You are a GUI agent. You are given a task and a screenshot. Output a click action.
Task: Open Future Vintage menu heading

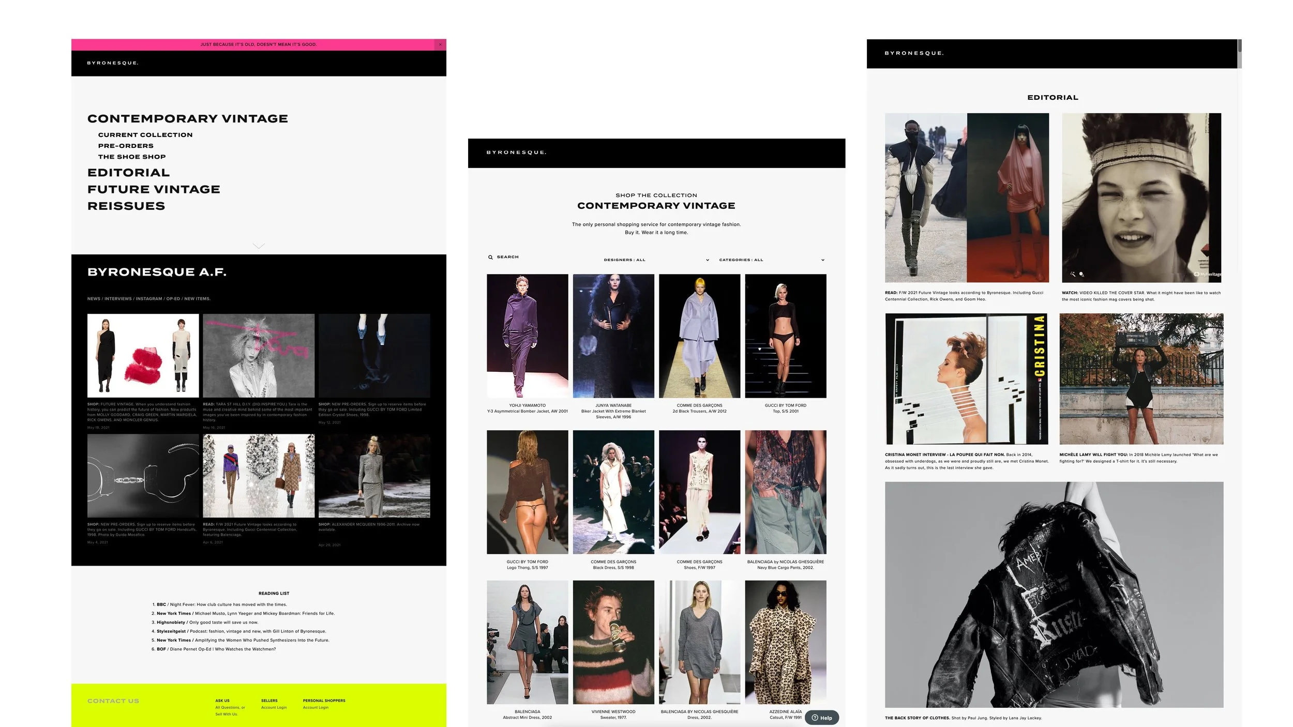tap(154, 189)
